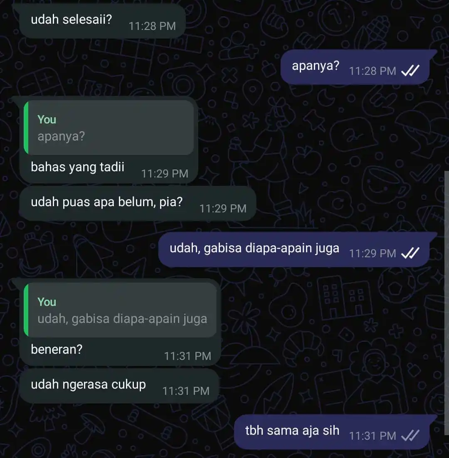Select the "bahas yang tadii" message text
This screenshot has height=458, width=449.
click(78, 167)
